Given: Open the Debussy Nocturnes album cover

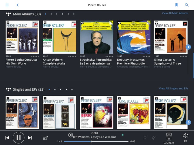Looking at the screenshot, I should [134, 37].
